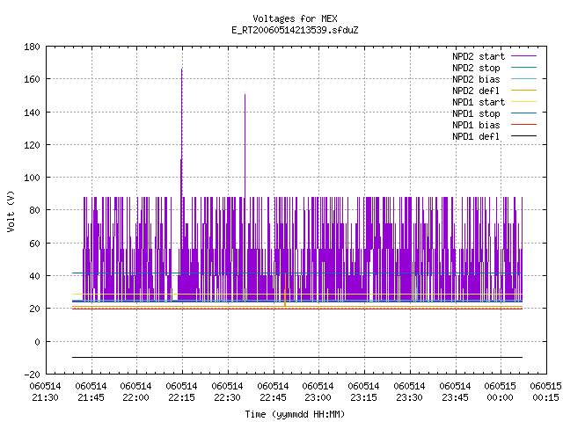Click the 'NPD2 defl' legend label
Viewport: 563px width, 422px height.
476,91
